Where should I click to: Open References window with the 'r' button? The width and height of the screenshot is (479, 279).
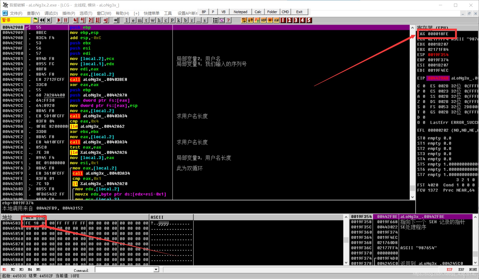(192, 20)
